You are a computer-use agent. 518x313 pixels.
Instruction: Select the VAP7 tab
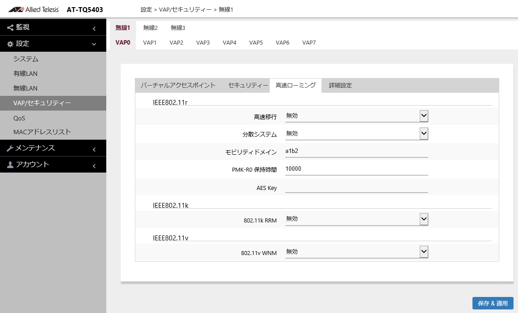pyautogui.click(x=309, y=42)
